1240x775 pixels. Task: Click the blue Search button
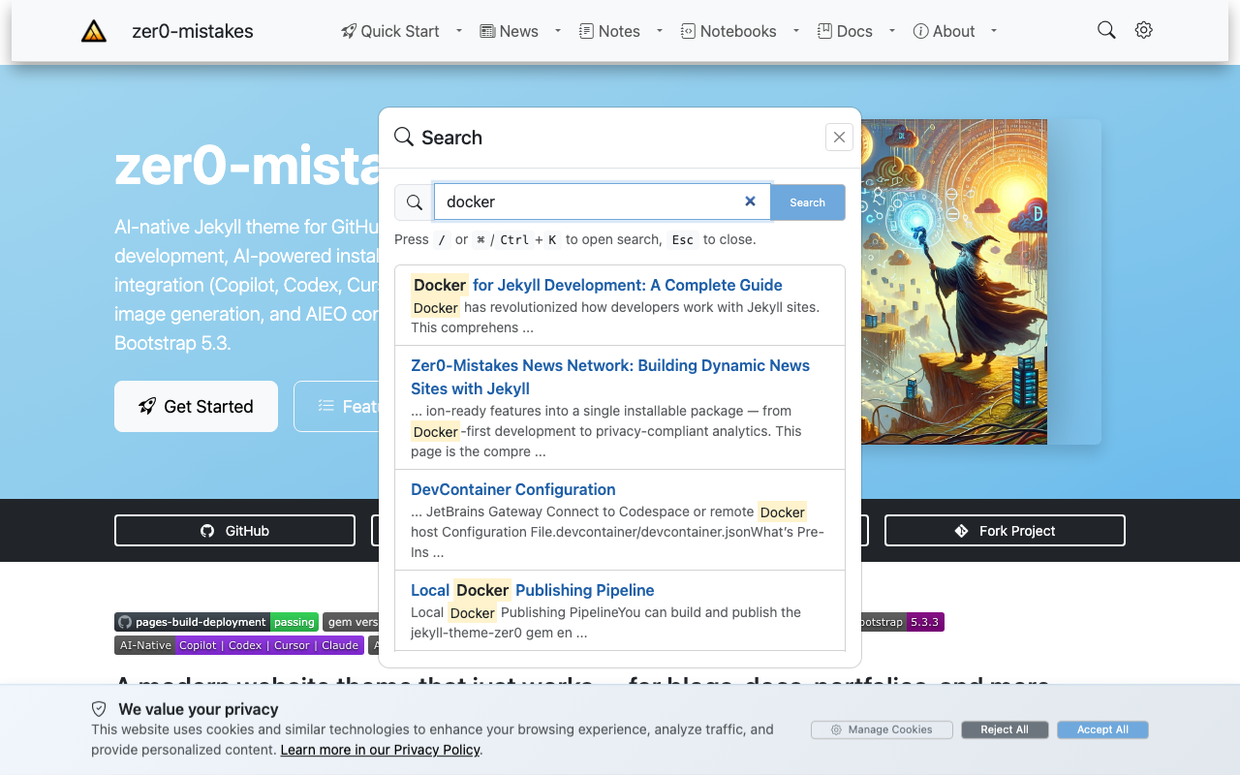point(808,202)
